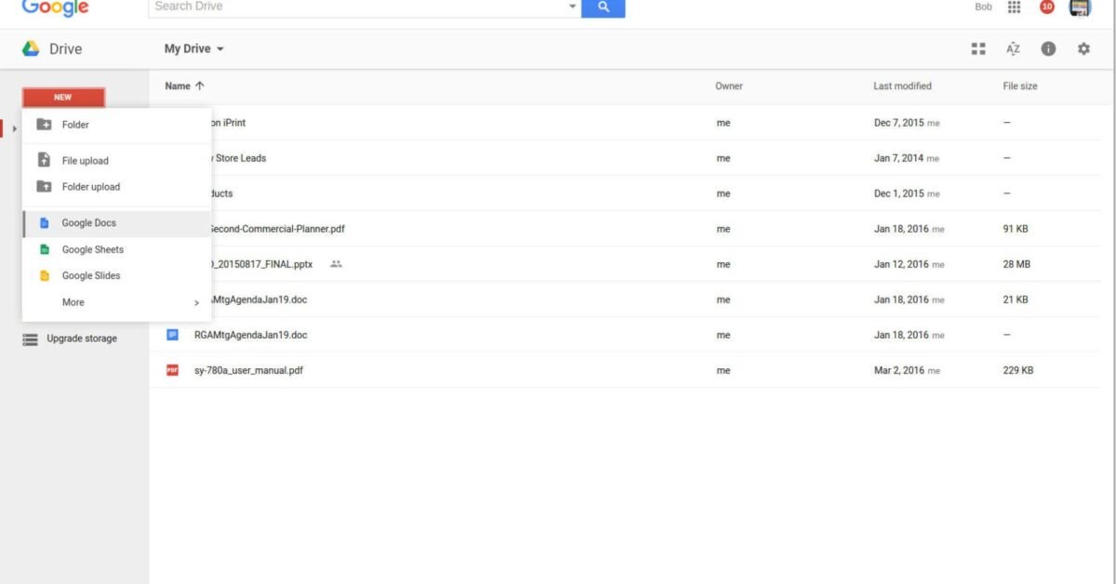Image resolution: width=1116 pixels, height=584 pixels.
Task: Click the blue search magnifier button
Action: coord(604,7)
